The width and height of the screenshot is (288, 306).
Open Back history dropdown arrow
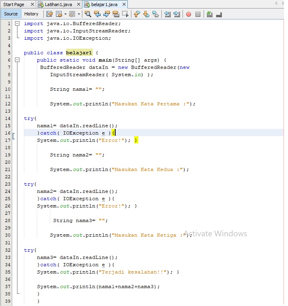[x=65, y=14]
